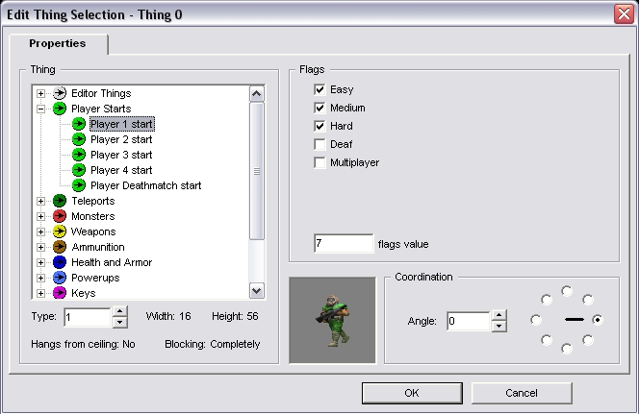639x414 pixels.
Task: Select the north-facing angle radio button
Action: [567, 291]
